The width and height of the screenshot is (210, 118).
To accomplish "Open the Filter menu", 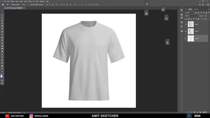I will (x=30, y=1).
